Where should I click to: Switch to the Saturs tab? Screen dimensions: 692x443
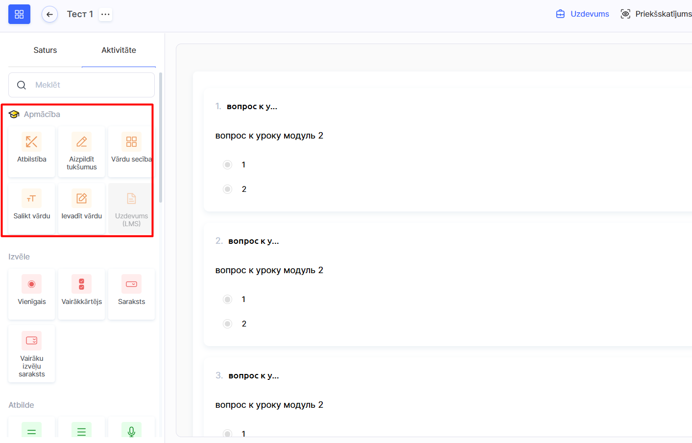pos(45,50)
